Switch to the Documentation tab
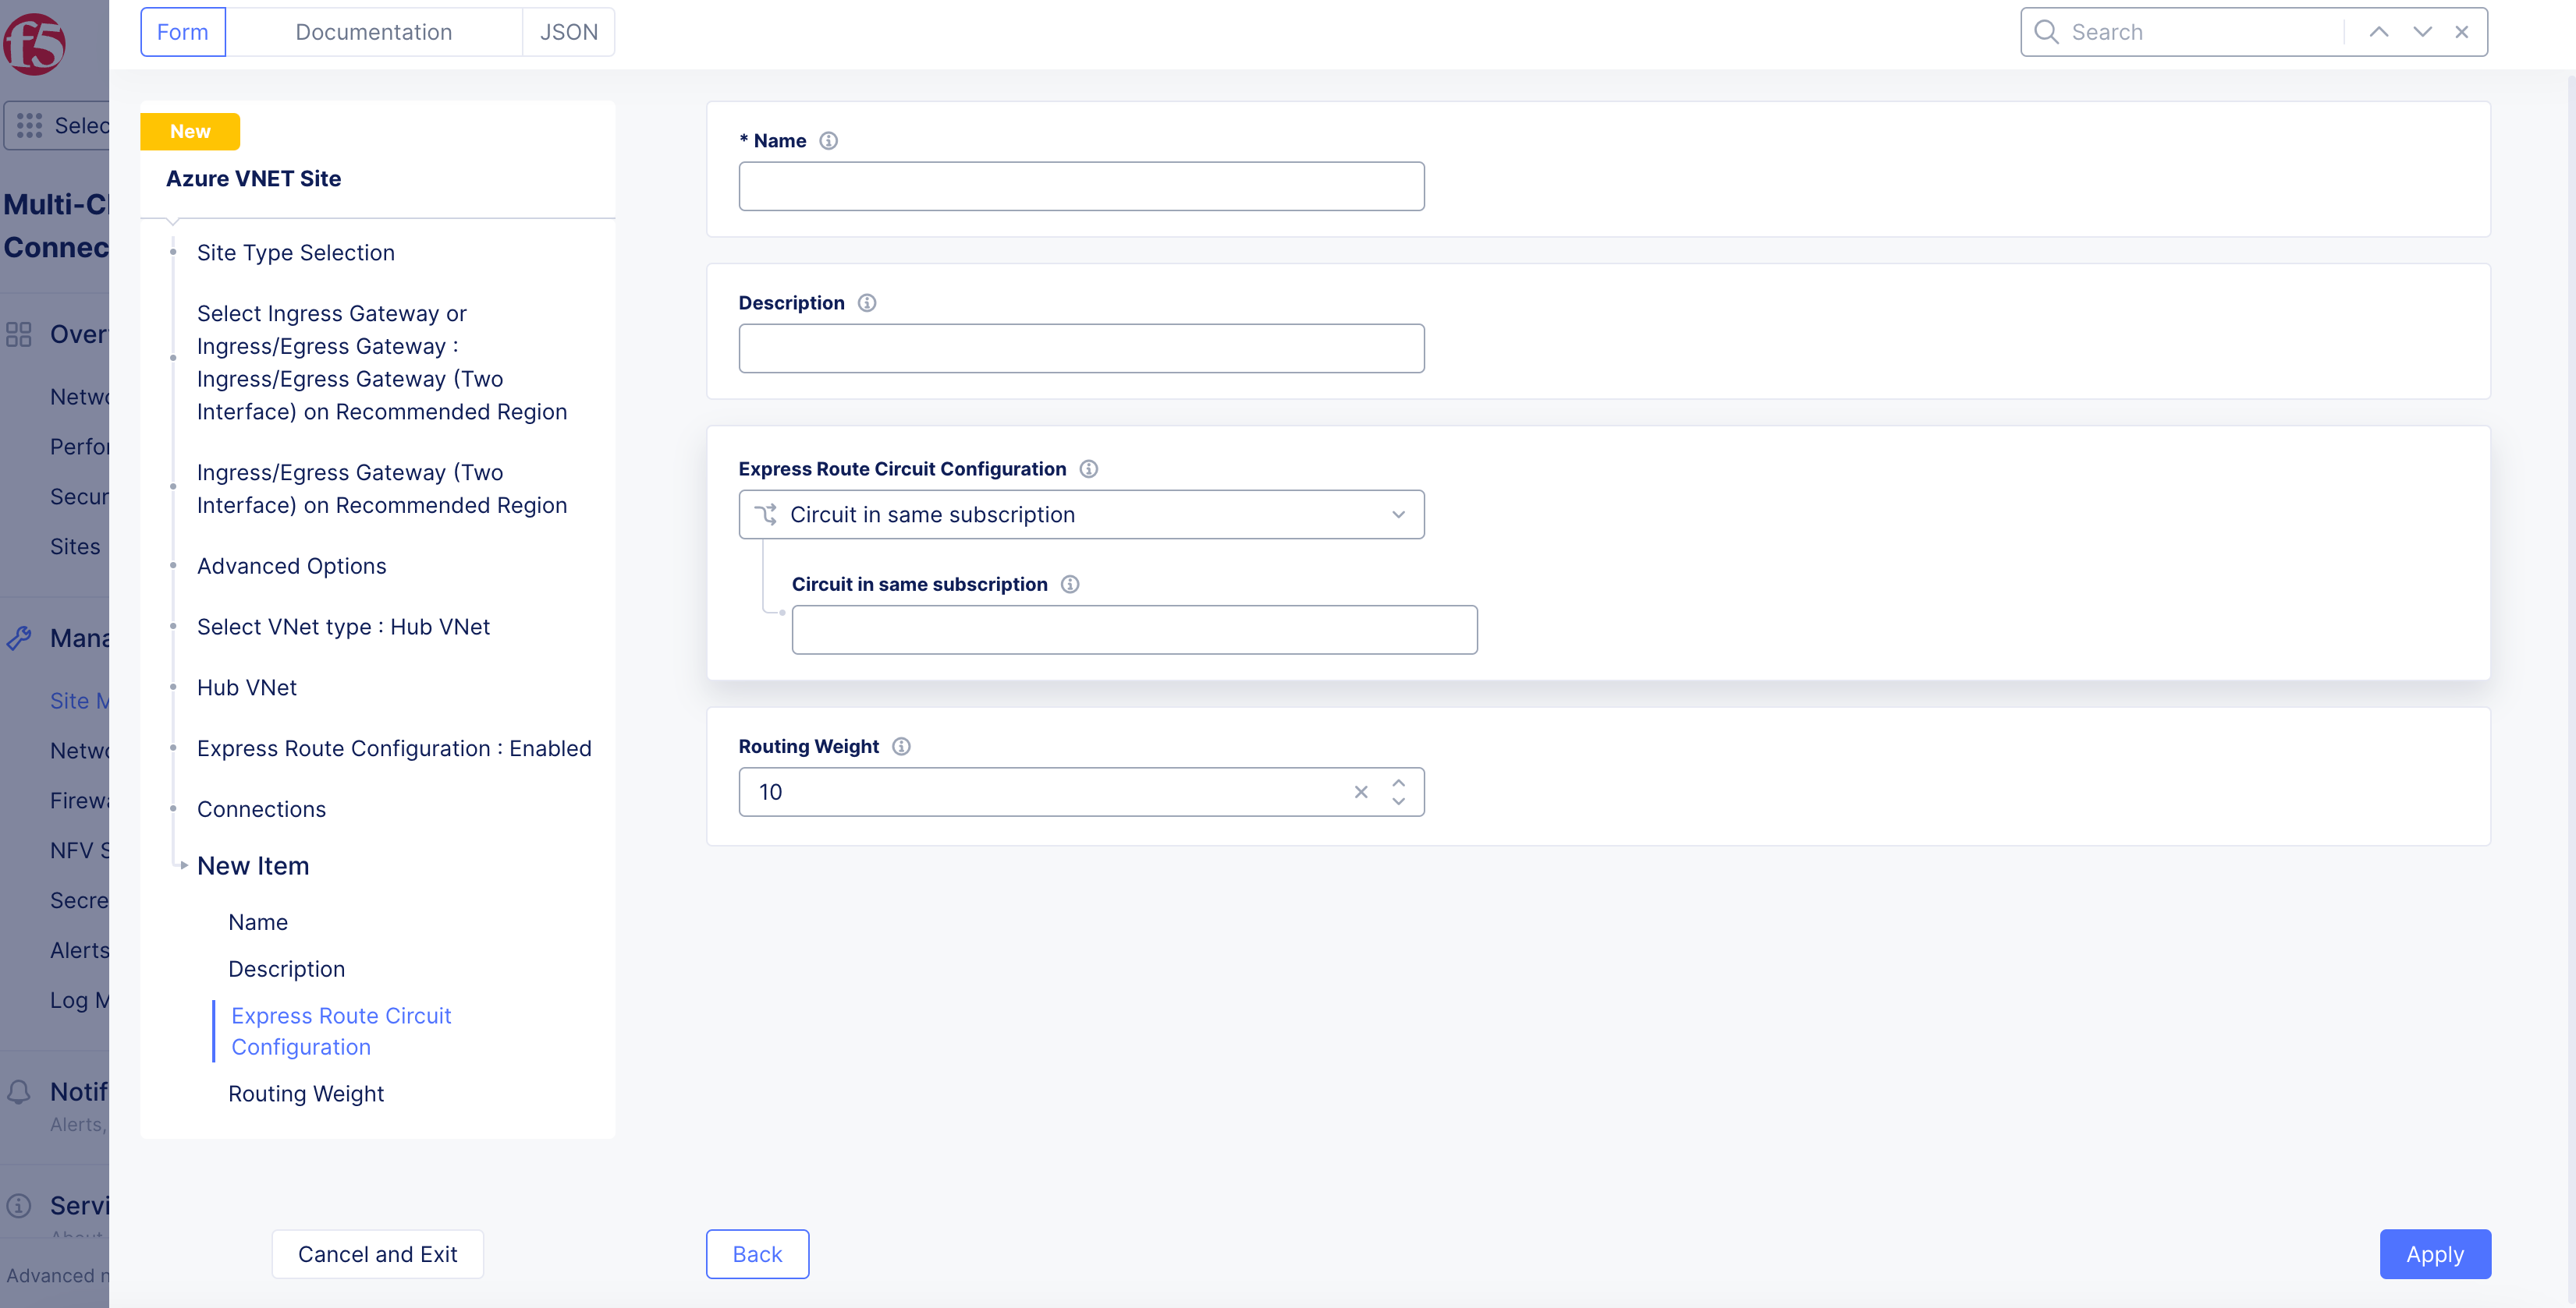The width and height of the screenshot is (2576, 1308). [x=373, y=32]
